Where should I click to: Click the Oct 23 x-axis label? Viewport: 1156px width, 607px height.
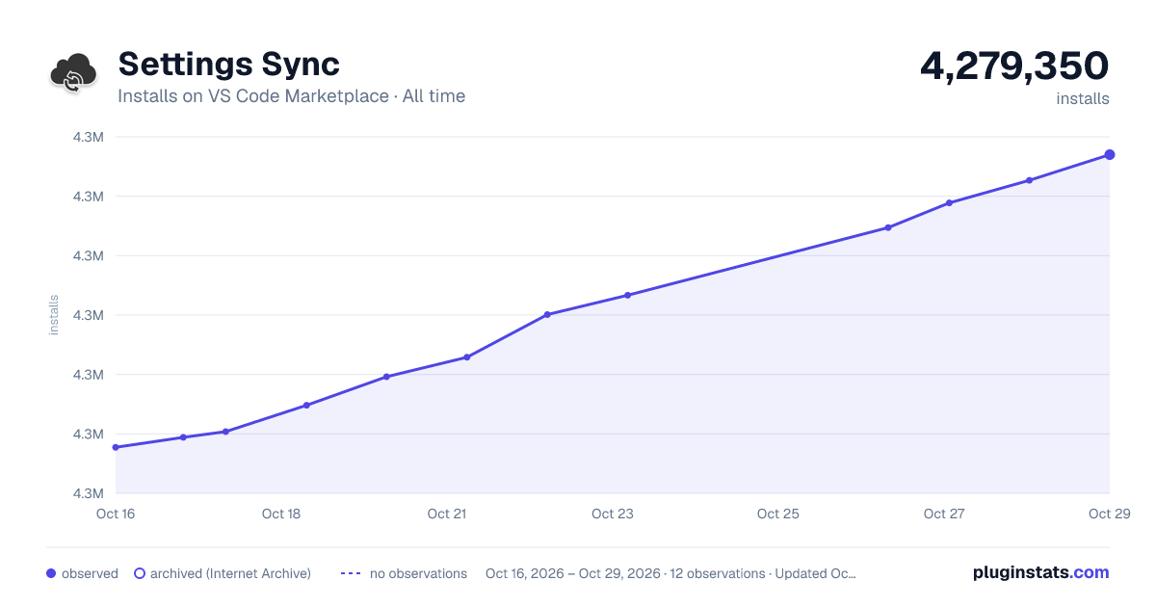click(x=613, y=514)
